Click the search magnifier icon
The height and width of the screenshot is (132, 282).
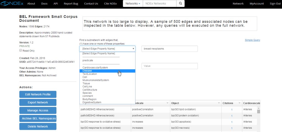[180, 3]
